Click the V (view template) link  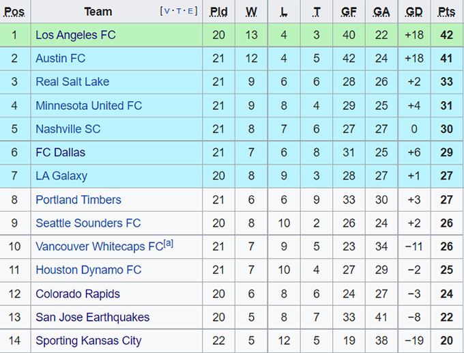tap(167, 12)
